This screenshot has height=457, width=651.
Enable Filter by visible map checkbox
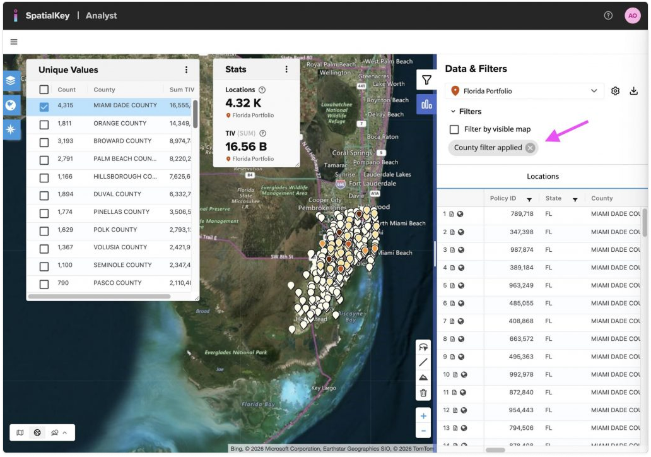tap(454, 129)
